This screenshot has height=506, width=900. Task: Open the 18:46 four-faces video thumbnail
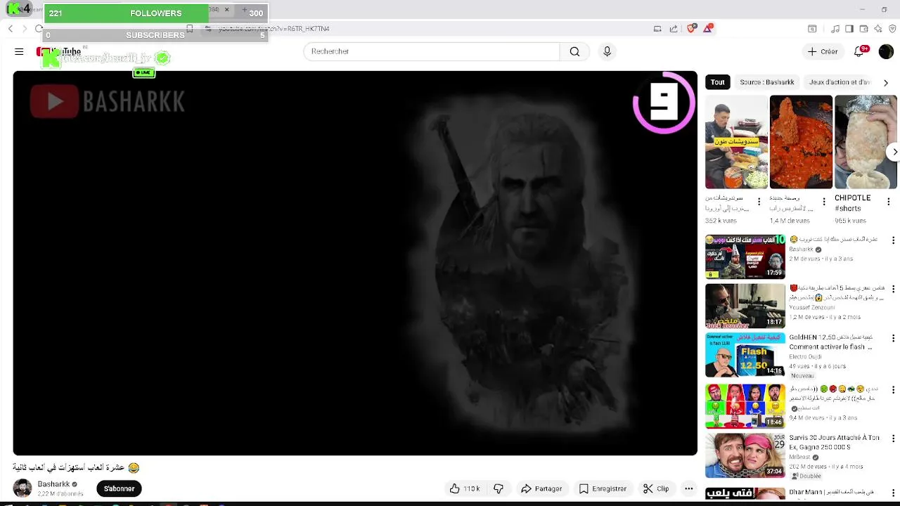(745, 406)
